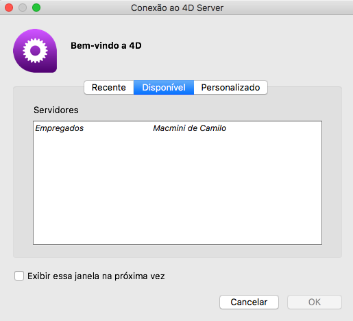Switch to the Recente tab
353x321 pixels.
pyautogui.click(x=109, y=87)
